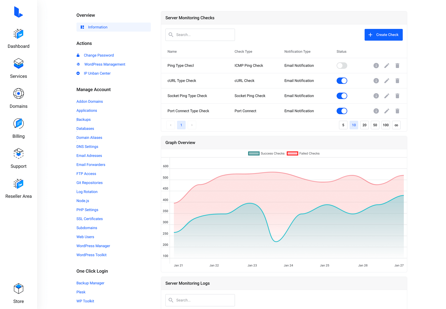Open the Support sidebar icon
This screenshot has height=309, width=446.
point(19,153)
